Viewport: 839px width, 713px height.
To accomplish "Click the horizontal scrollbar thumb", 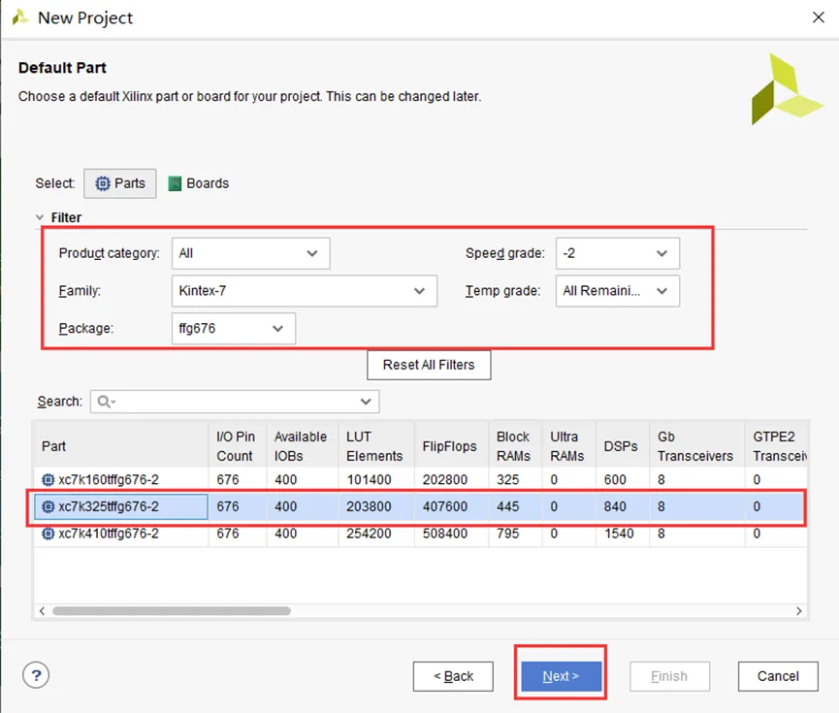I will tap(172, 611).
